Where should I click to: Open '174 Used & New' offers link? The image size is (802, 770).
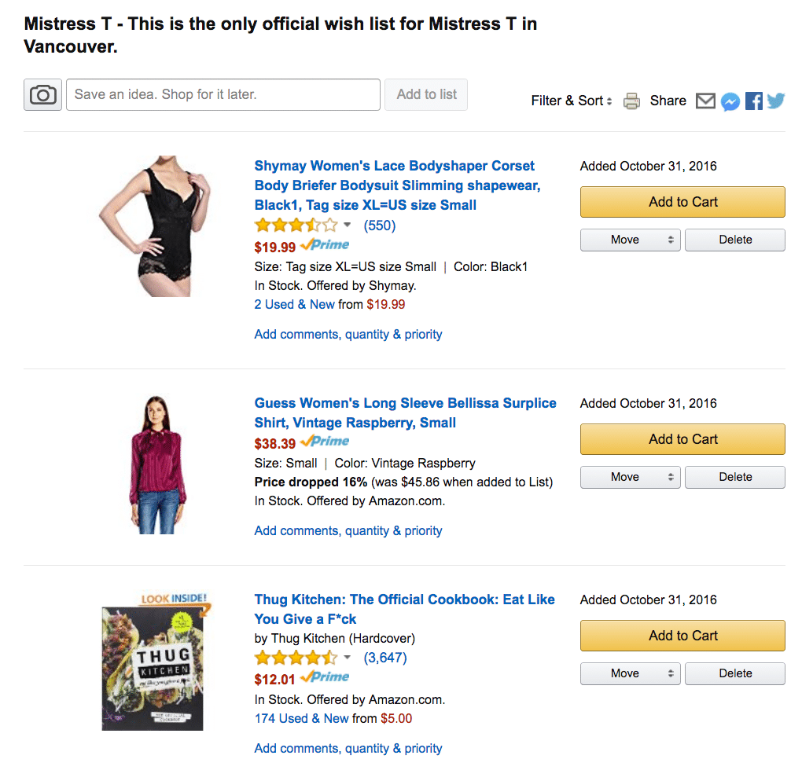pos(301,718)
